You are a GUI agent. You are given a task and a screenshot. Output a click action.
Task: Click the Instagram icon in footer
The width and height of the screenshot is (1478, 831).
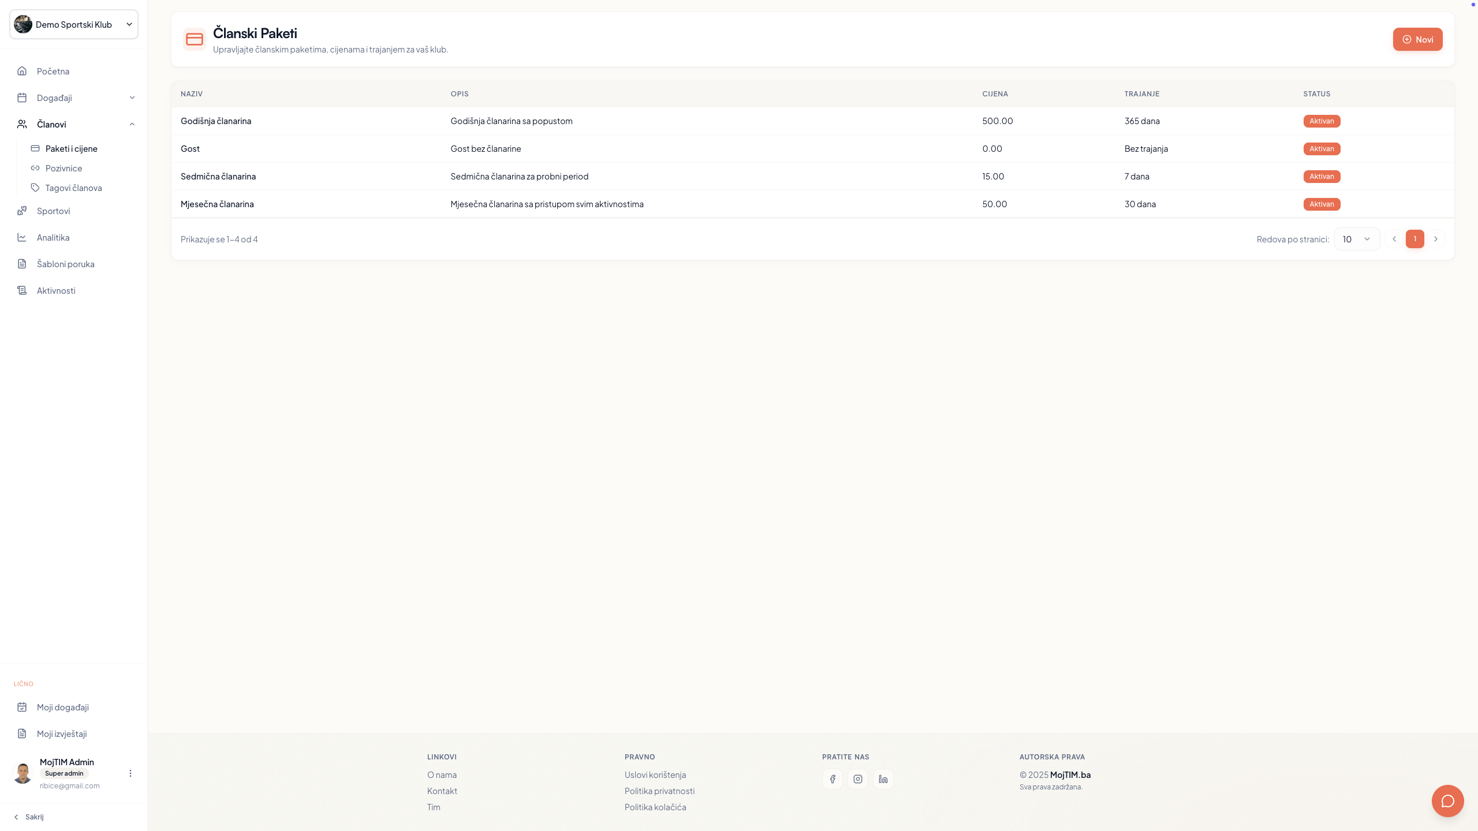pos(857,779)
